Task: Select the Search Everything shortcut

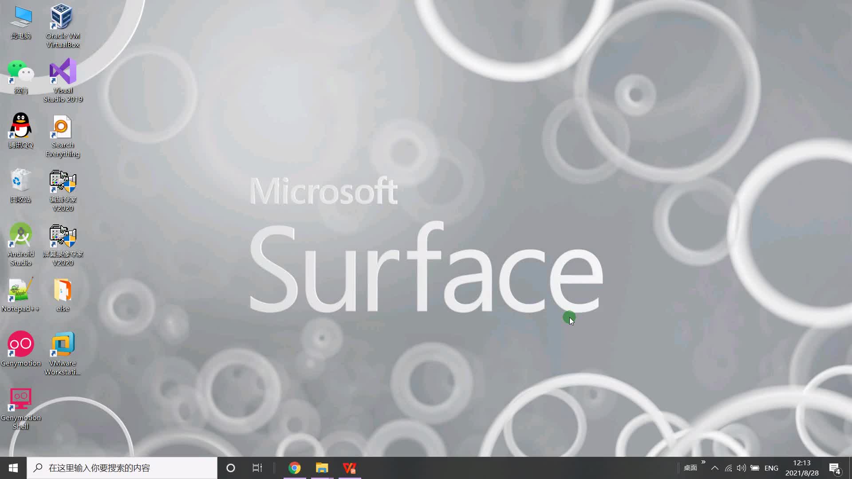Action: [63, 136]
